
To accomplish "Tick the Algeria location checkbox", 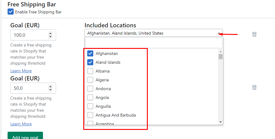I will 90,80.
